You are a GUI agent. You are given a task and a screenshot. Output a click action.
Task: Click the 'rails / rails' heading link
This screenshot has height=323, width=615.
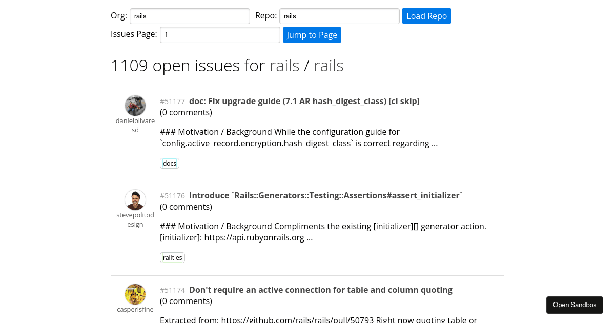pos(306,65)
